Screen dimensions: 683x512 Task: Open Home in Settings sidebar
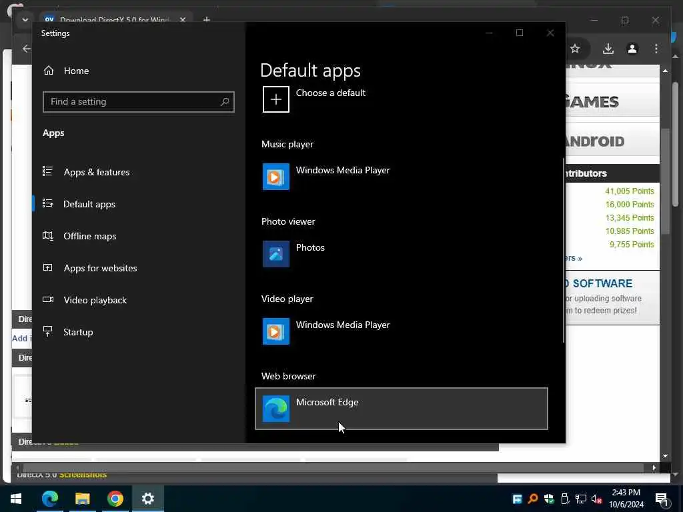(66, 71)
